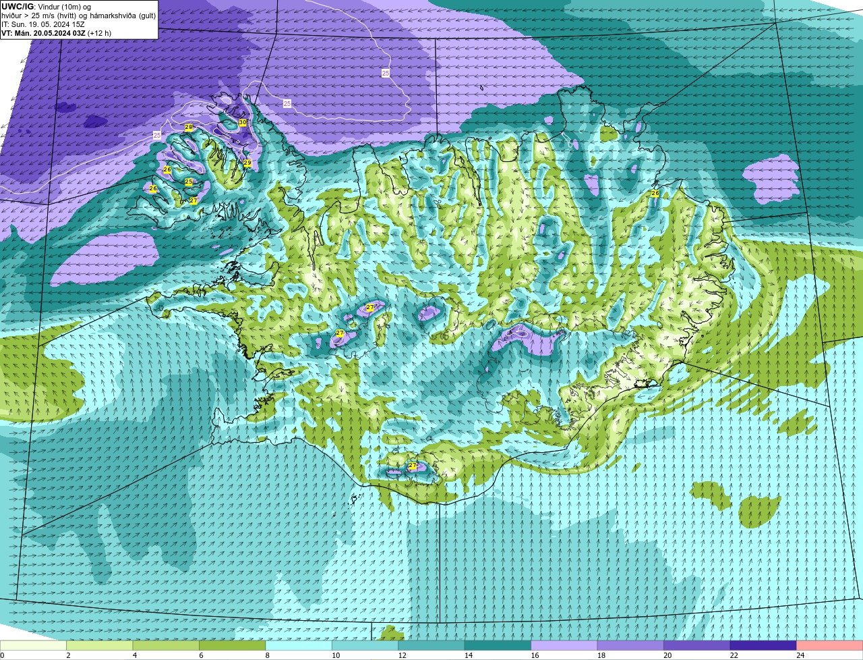Pick the 4–6 m/s light green legend swatch

click(166, 646)
